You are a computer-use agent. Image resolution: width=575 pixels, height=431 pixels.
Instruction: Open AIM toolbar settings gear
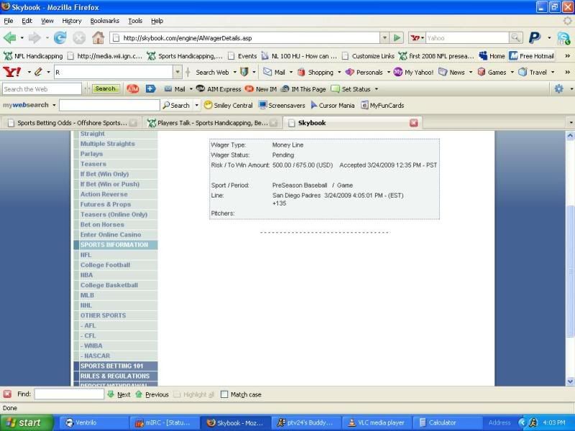tap(558, 88)
